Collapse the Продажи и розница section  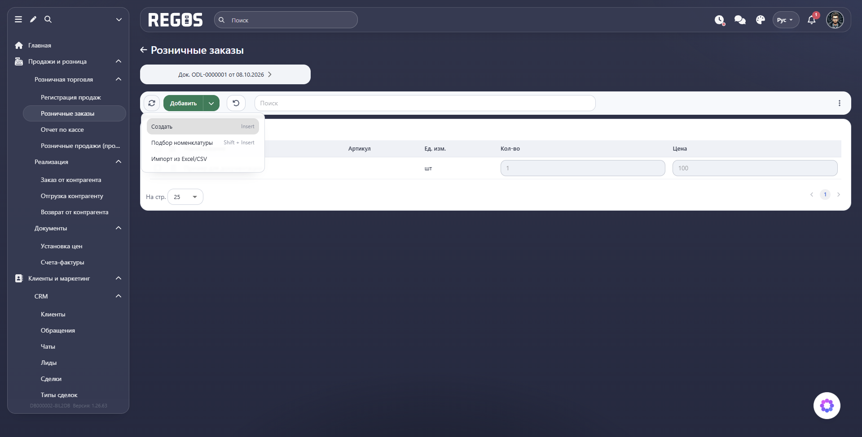(119, 61)
